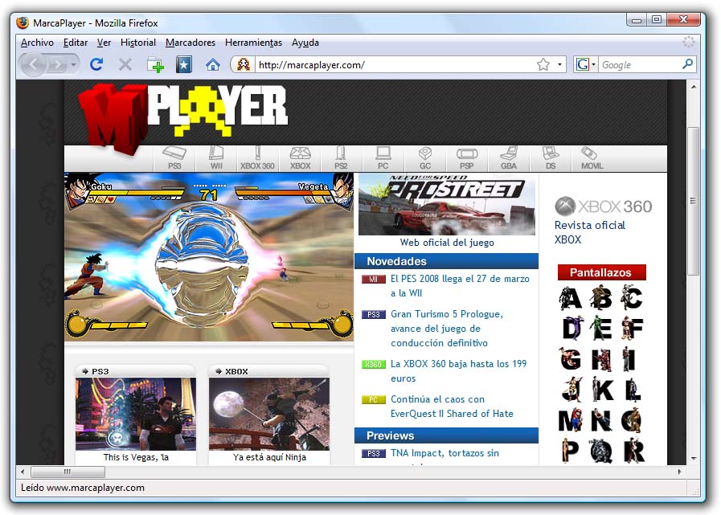
Task: Select letter E in Pantallazos index
Action: click(601, 328)
